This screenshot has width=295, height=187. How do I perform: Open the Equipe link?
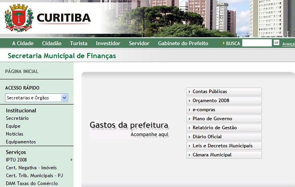(13, 126)
